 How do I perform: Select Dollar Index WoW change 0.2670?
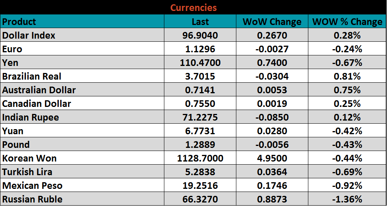pyautogui.click(x=272, y=36)
